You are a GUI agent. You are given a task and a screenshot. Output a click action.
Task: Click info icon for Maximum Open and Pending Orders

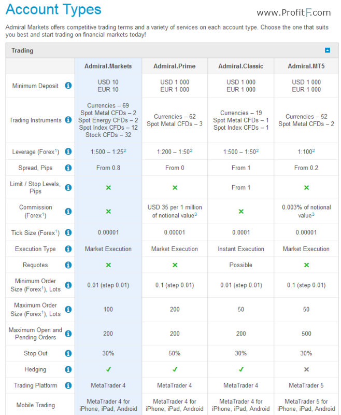68,334
